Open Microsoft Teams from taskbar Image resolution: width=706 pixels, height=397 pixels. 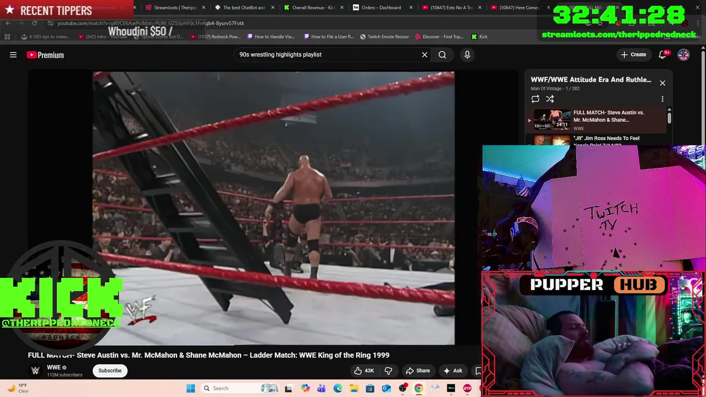tap(321, 388)
